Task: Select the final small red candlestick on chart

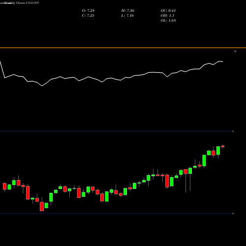Action: point(223,146)
